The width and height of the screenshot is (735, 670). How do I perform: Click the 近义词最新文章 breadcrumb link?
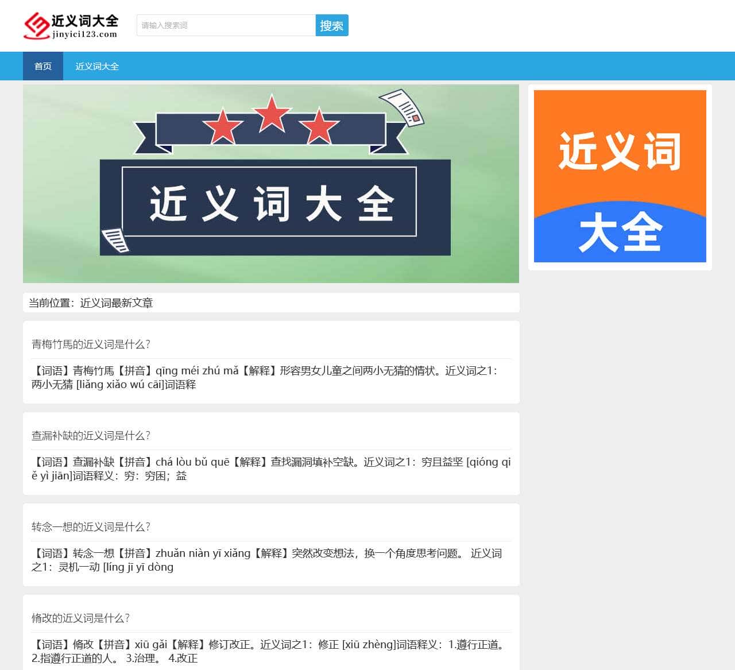coord(116,303)
